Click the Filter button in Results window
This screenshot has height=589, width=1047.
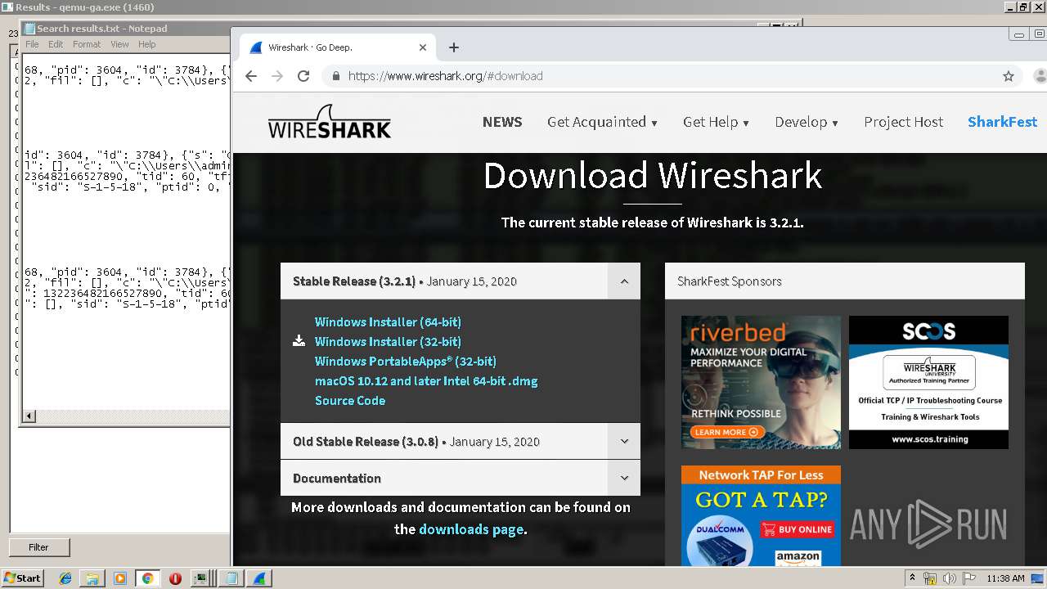point(38,547)
